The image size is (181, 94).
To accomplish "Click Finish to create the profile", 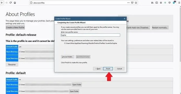I will [x=108, y=69].
